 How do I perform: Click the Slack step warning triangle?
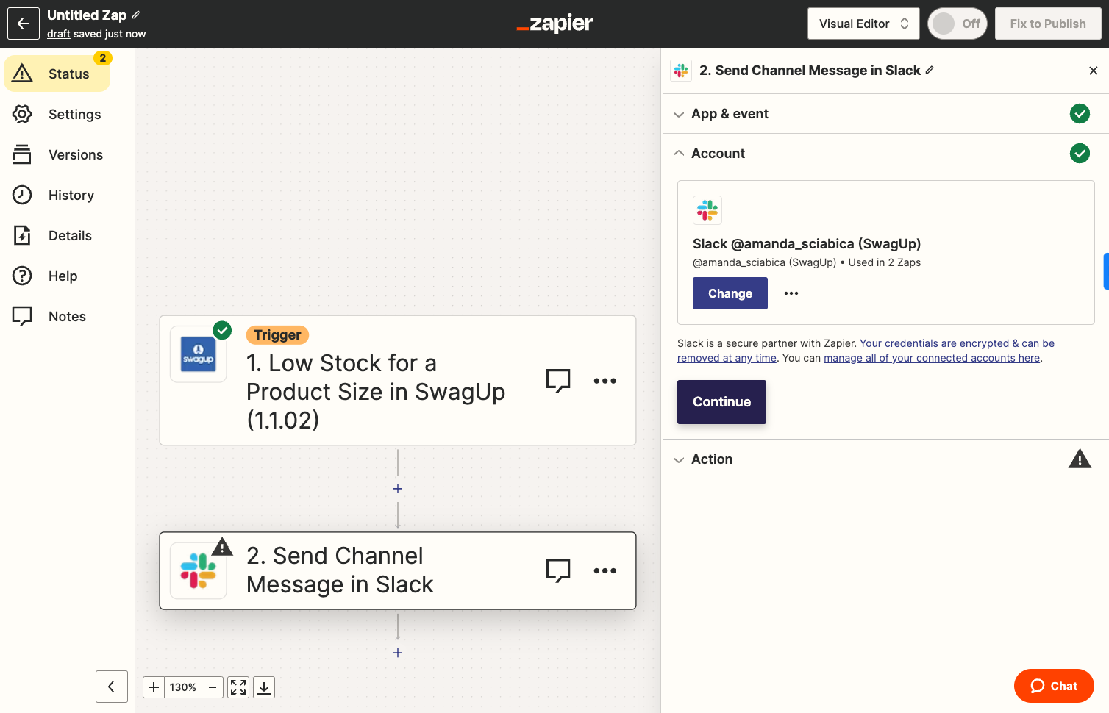(222, 547)
